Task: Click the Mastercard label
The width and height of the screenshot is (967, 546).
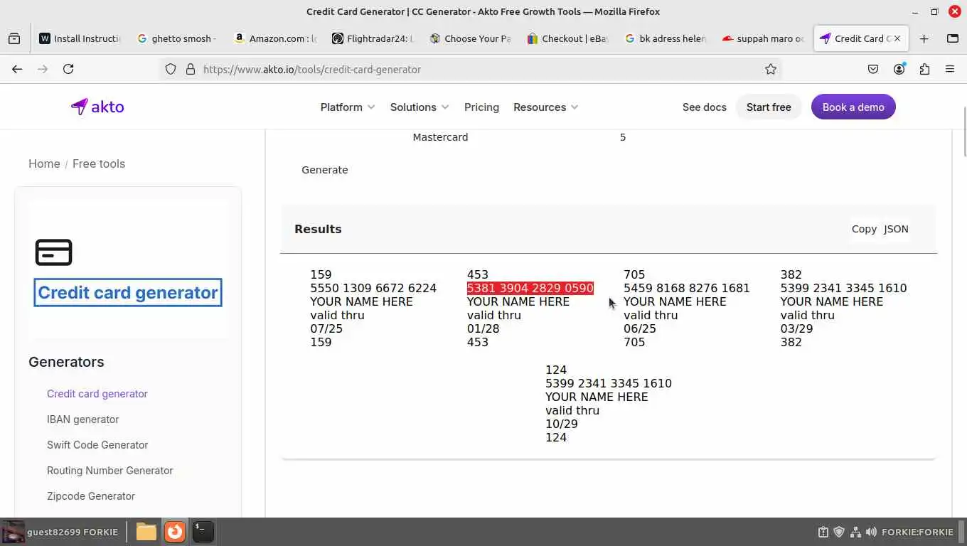Action: click(440, 137)
